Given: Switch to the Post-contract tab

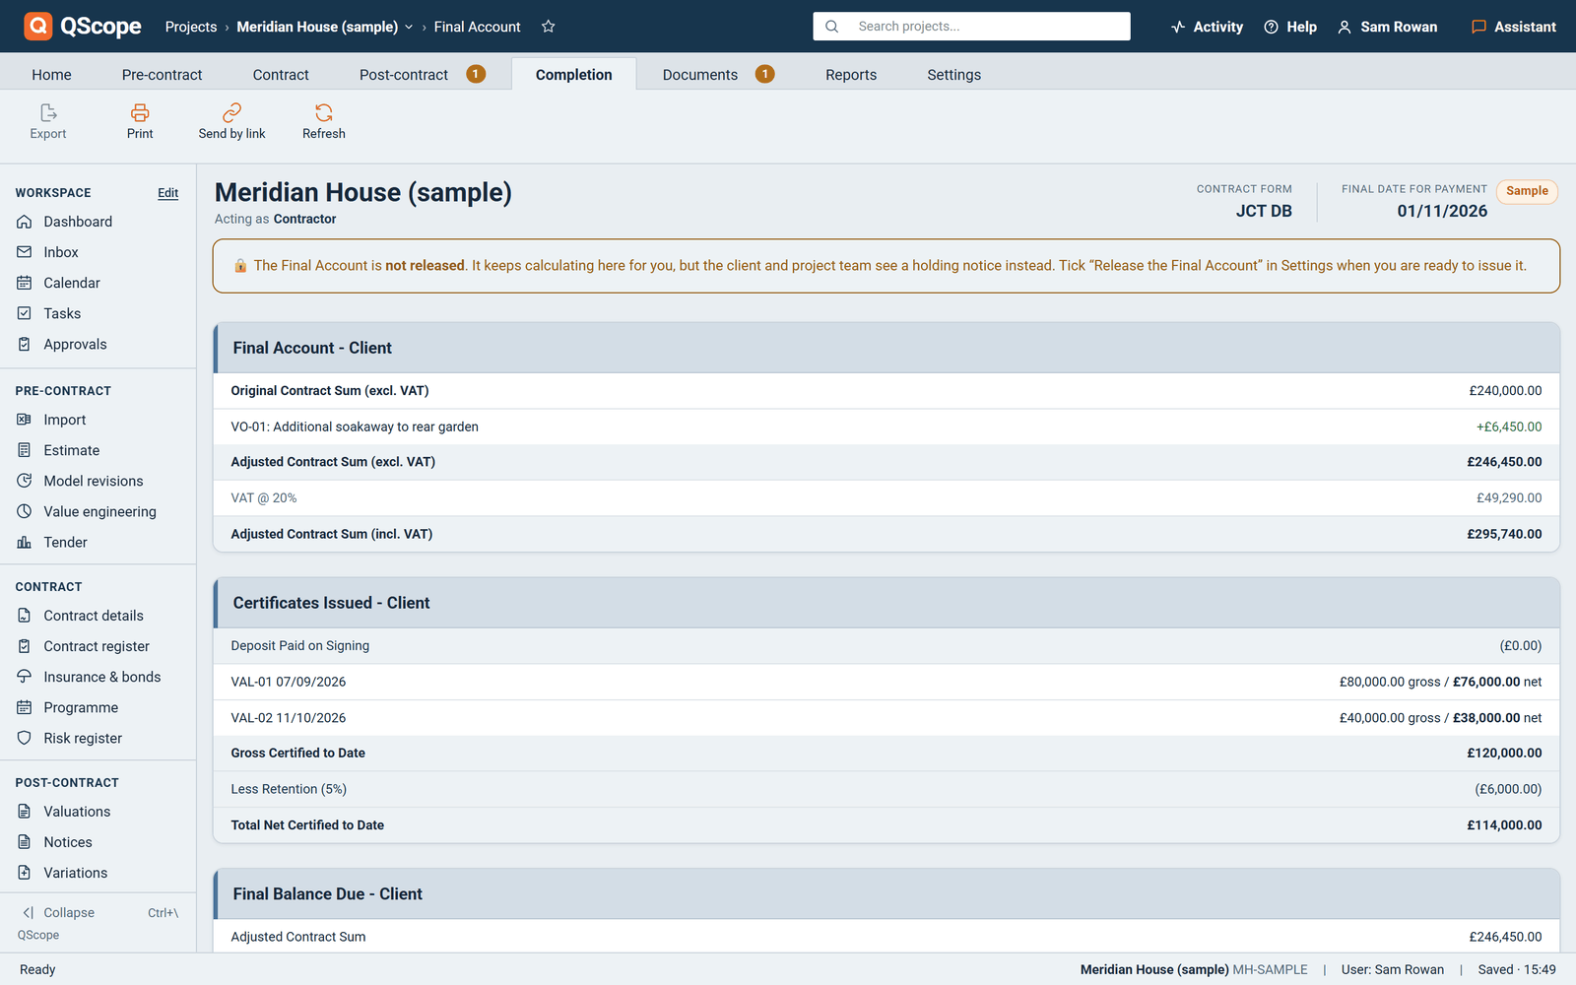Looking at the screenshot, I should [422, 74].
